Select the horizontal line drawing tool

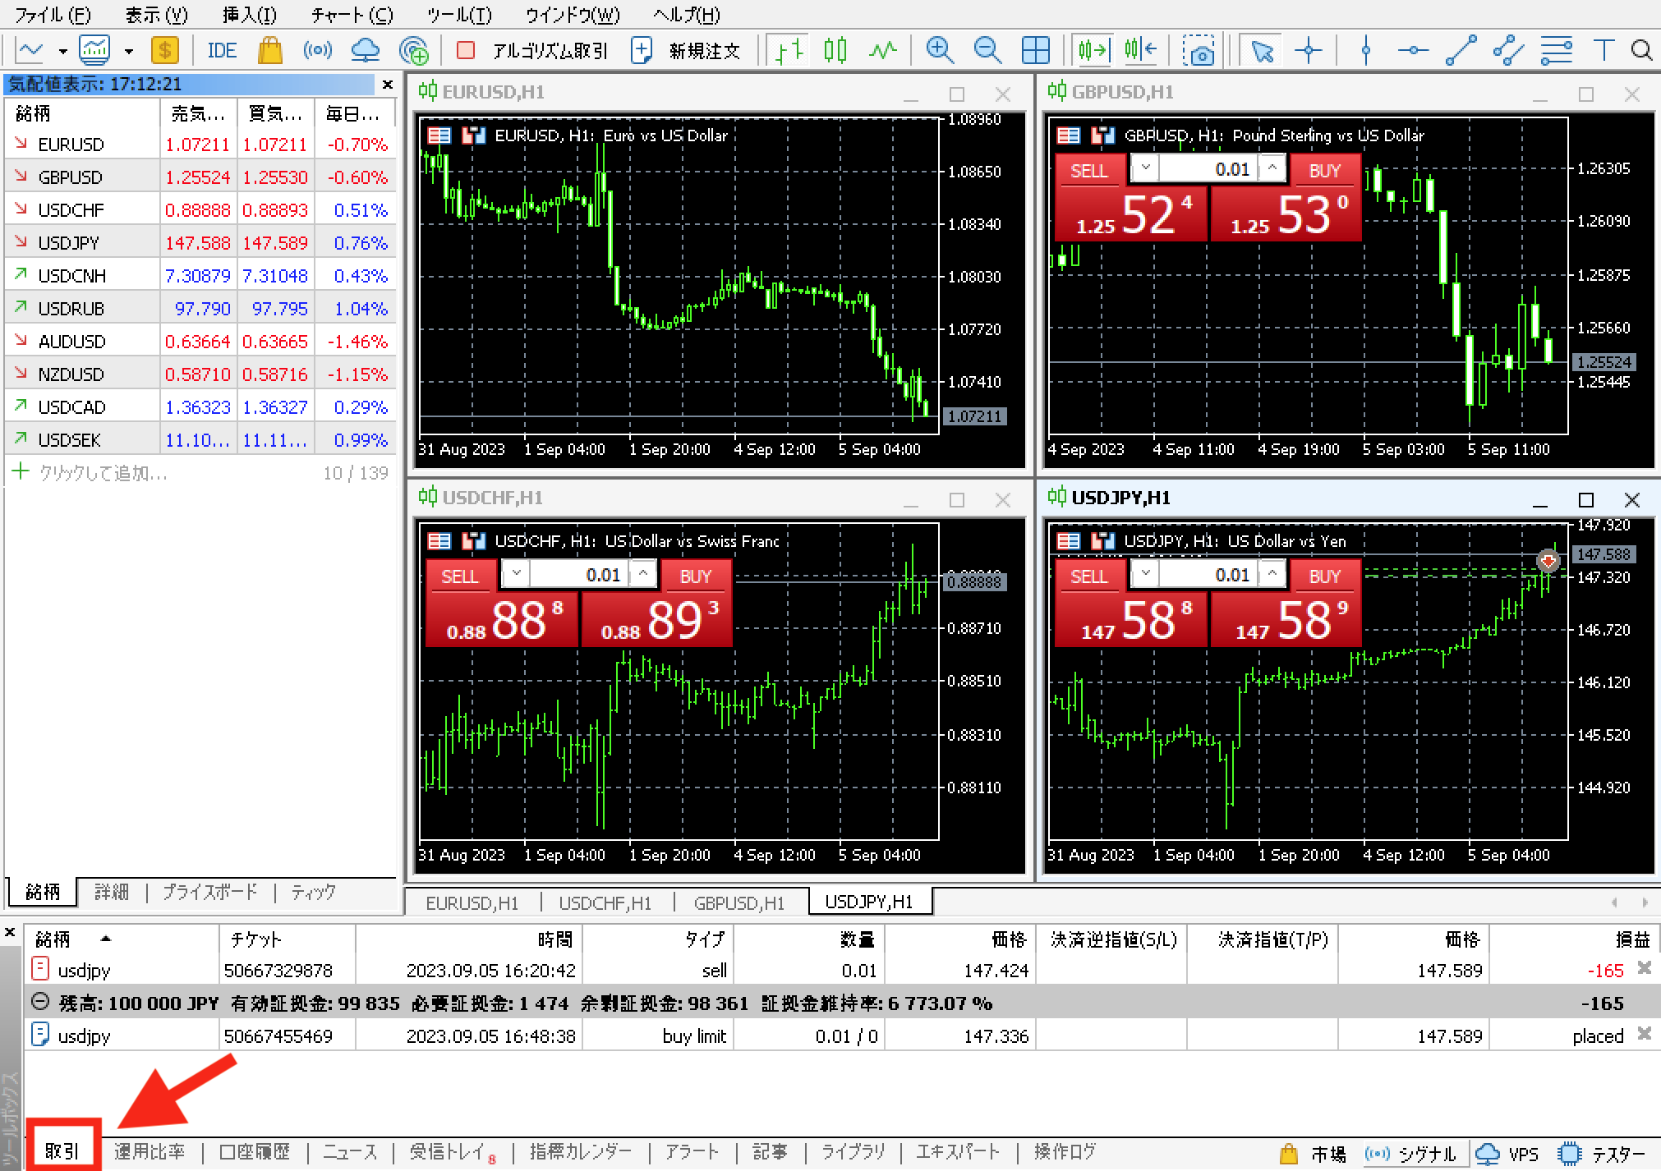pyautogui.click(x=1412, y=51)
